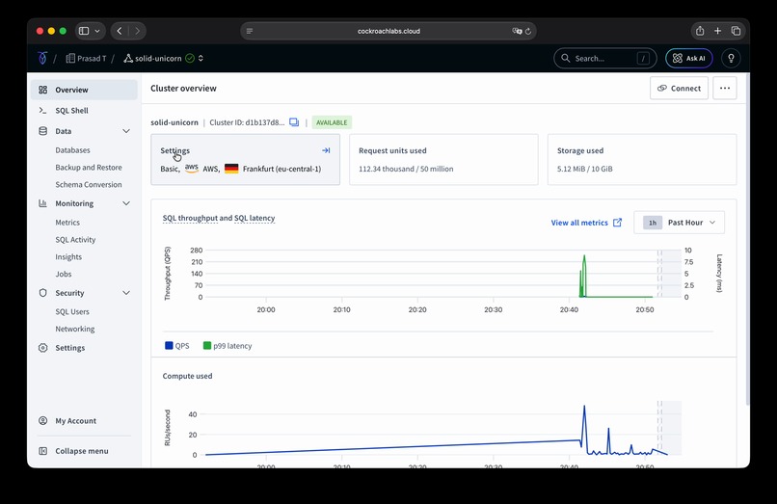Open a new browser tab
The height and width of the screenshot is (504, 777).
[x=717, y=31]
